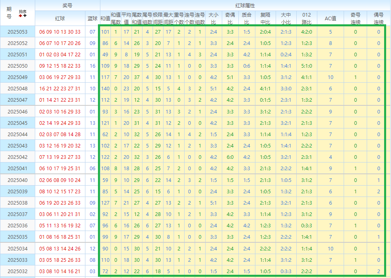Select period 2025038
This screenshot has height=278, width=391.
(17, 203)
